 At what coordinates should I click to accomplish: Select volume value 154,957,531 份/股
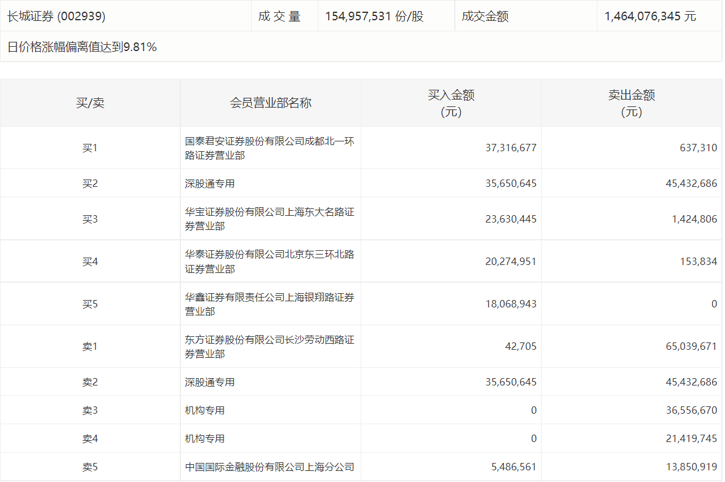tap(374, 16)
